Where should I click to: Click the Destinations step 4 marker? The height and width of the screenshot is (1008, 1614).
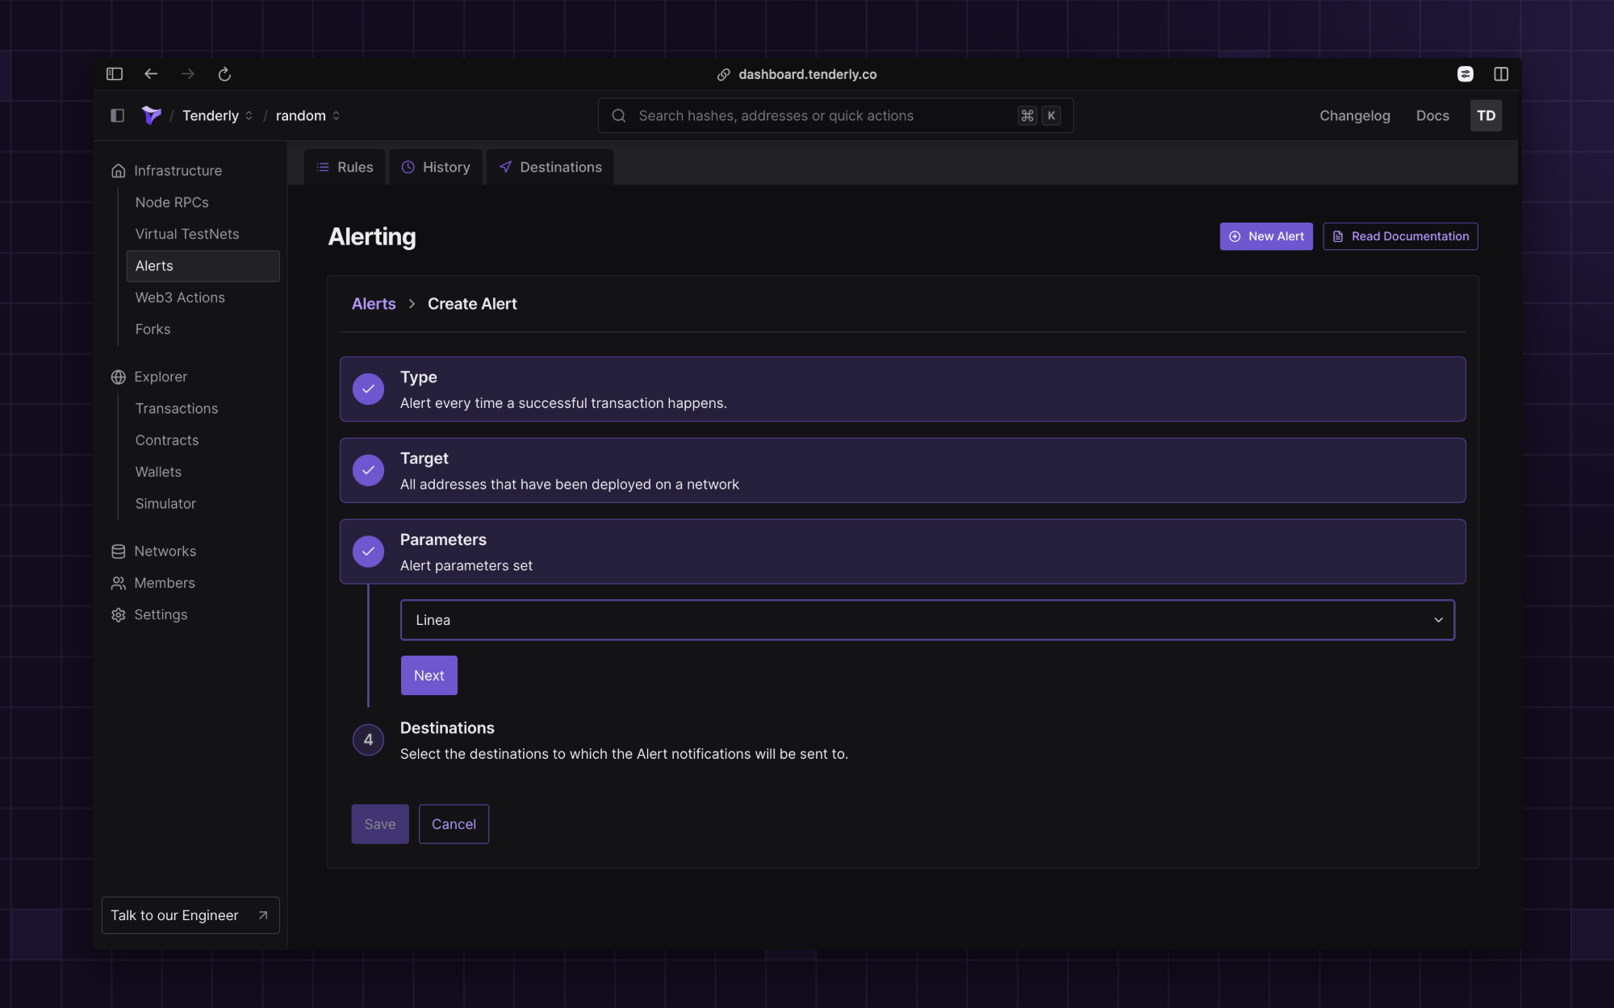(369, 739)
